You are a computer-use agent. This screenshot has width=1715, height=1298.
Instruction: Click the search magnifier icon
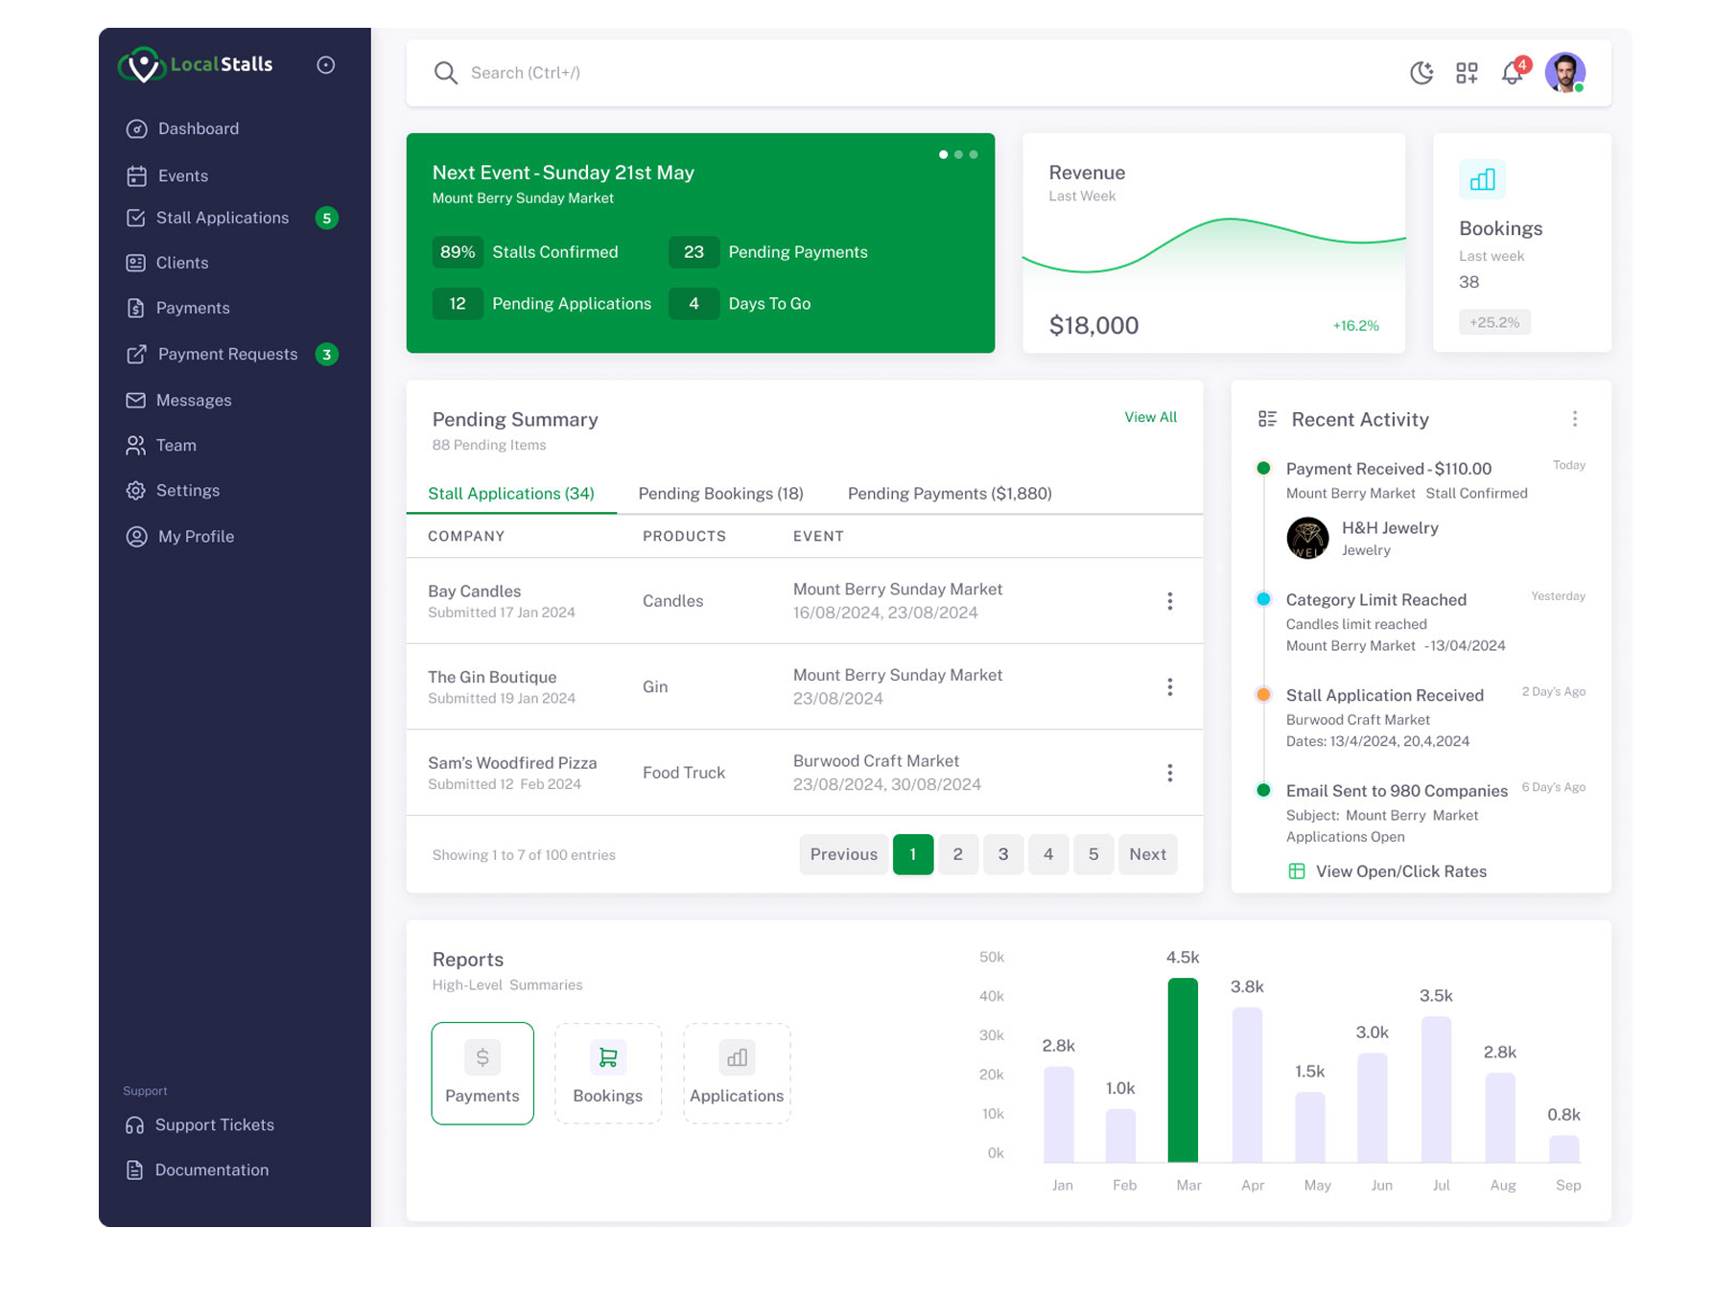coord(445,73)
